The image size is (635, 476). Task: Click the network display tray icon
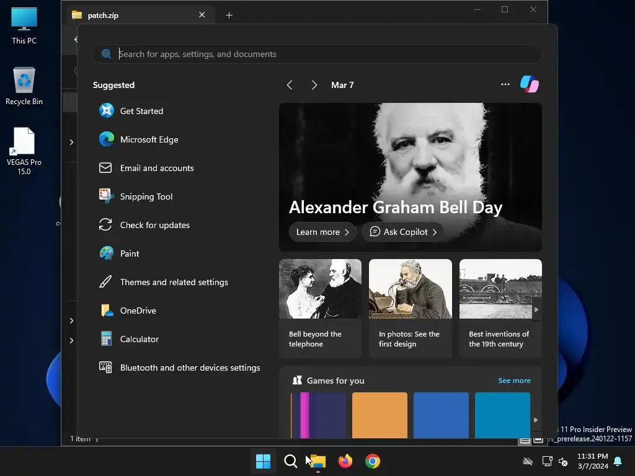pos(547,461)
